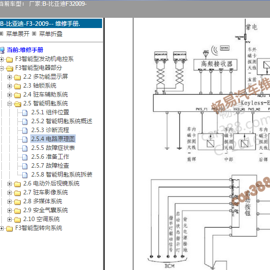Select the 2.3 轴锁系统 label

40,85
